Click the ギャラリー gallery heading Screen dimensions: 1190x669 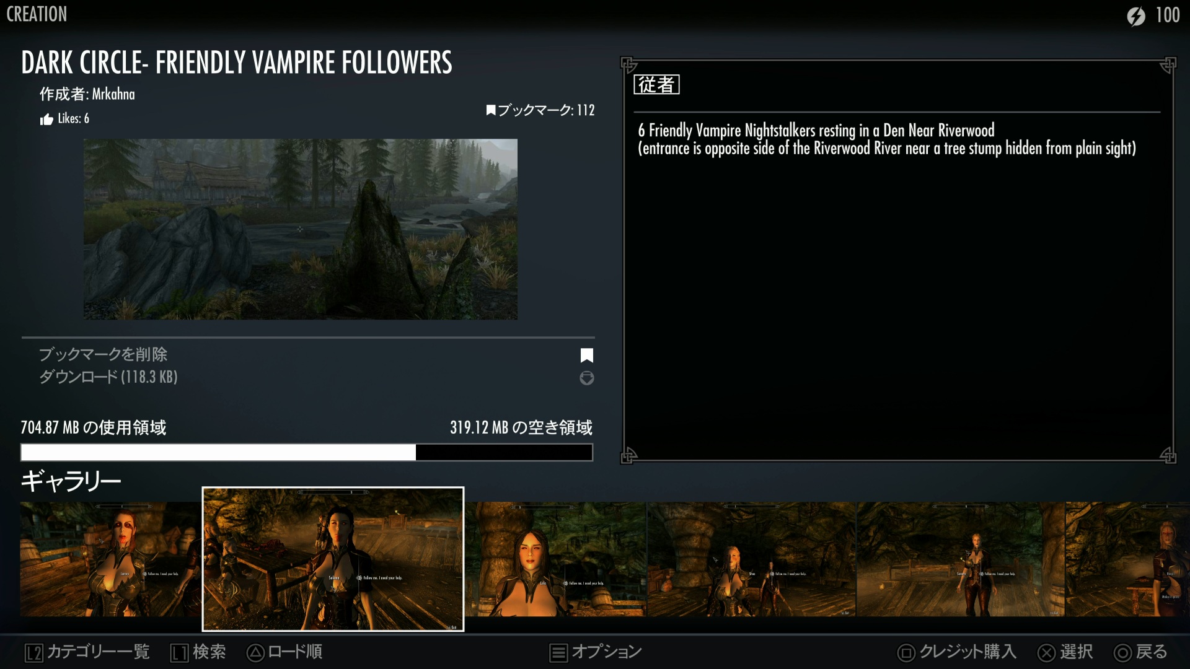[71, 481]
